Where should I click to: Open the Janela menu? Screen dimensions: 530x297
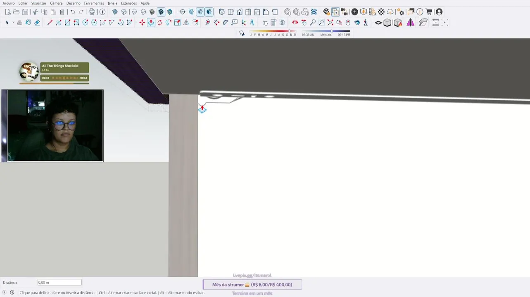click(112, 3)
